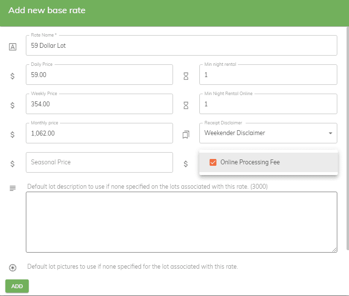Click the dollar icon beside Daily Price
Screen dimensions: 349x296
click(x=13, y=76)
